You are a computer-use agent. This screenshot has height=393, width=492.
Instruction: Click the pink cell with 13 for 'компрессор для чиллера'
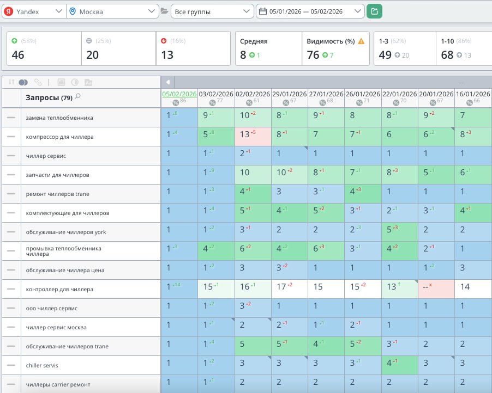pyautogui.click(x=253, y=137)
